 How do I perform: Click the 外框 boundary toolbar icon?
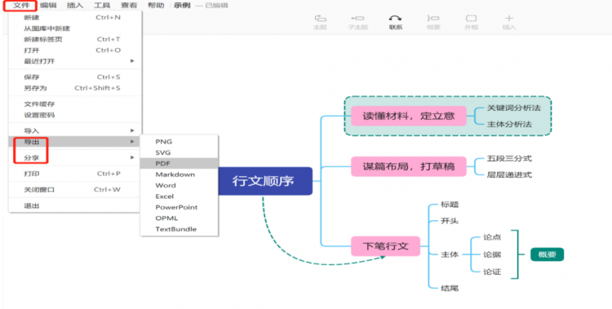[x=471, y=18]
